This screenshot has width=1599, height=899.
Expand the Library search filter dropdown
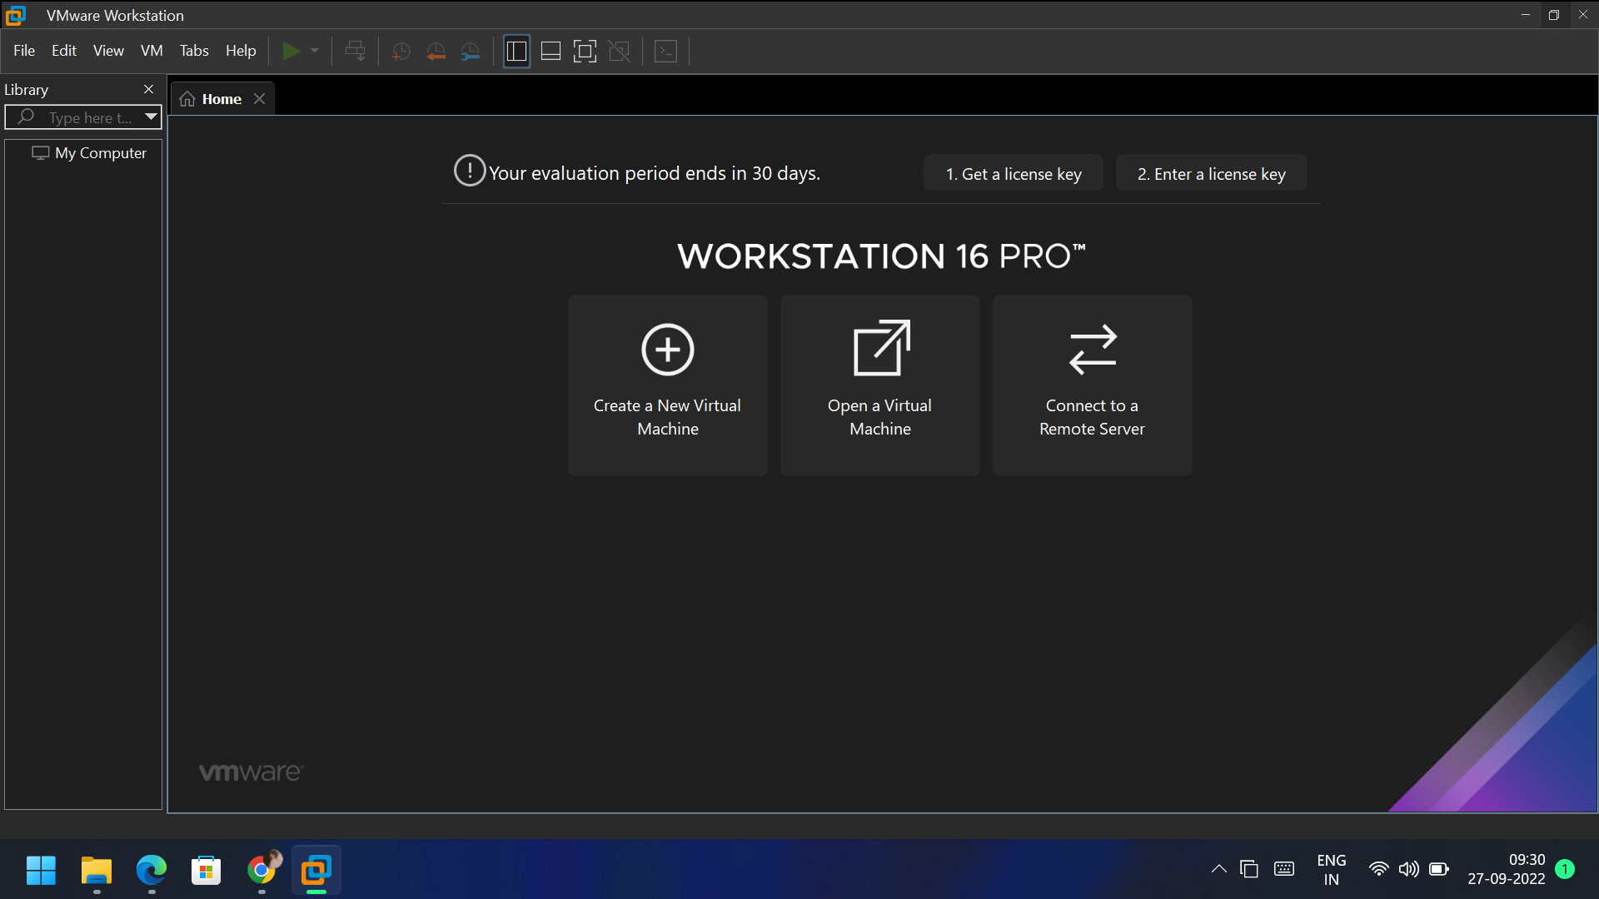[x=151, y=117]
